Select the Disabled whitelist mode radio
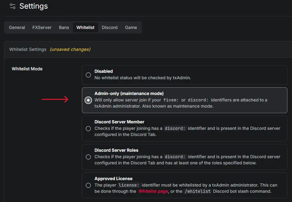292x202 pixels. pyautogui.click(x=88, y=75)
